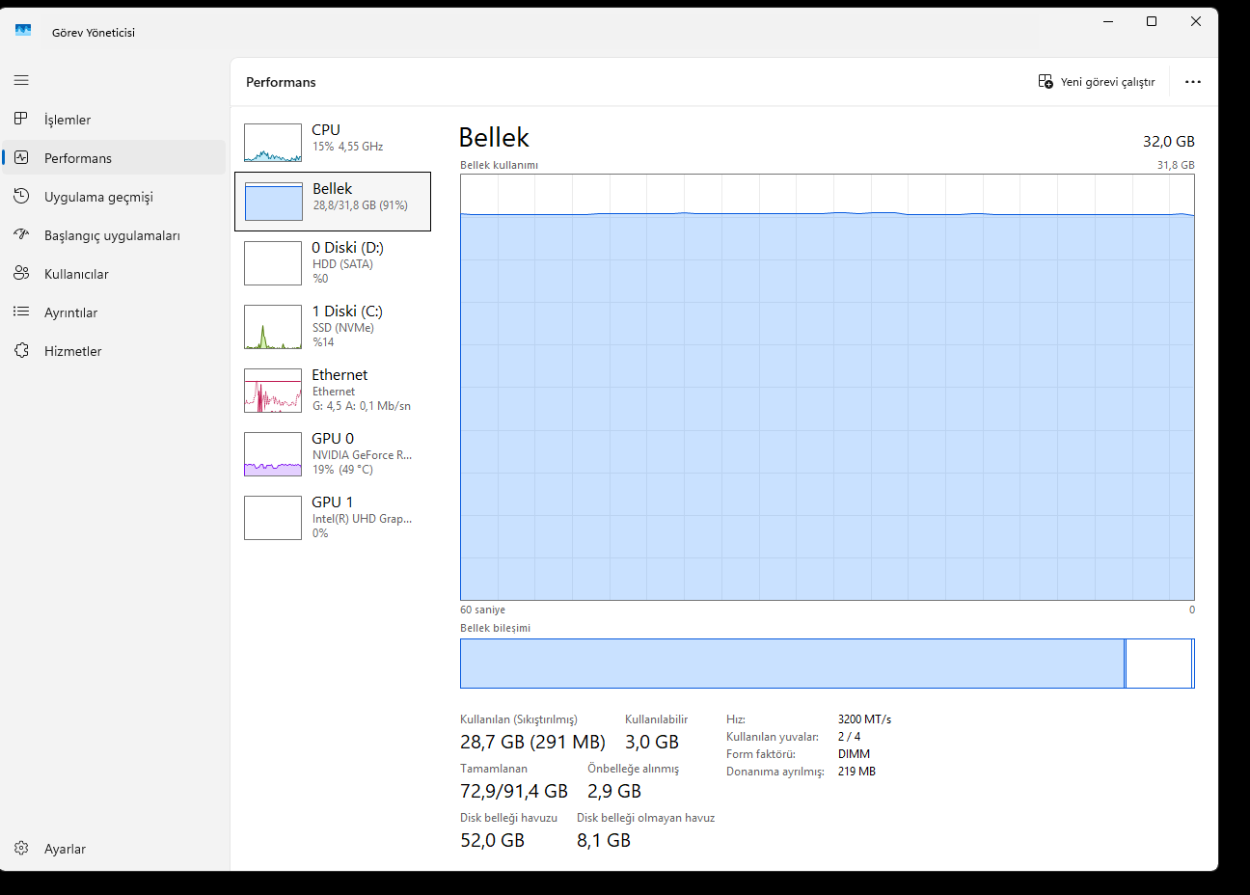The width and height of the screenshot is (1250, 895).
Task: Click the Ayarlar gear icon
Action: click(x=21, y=848)
